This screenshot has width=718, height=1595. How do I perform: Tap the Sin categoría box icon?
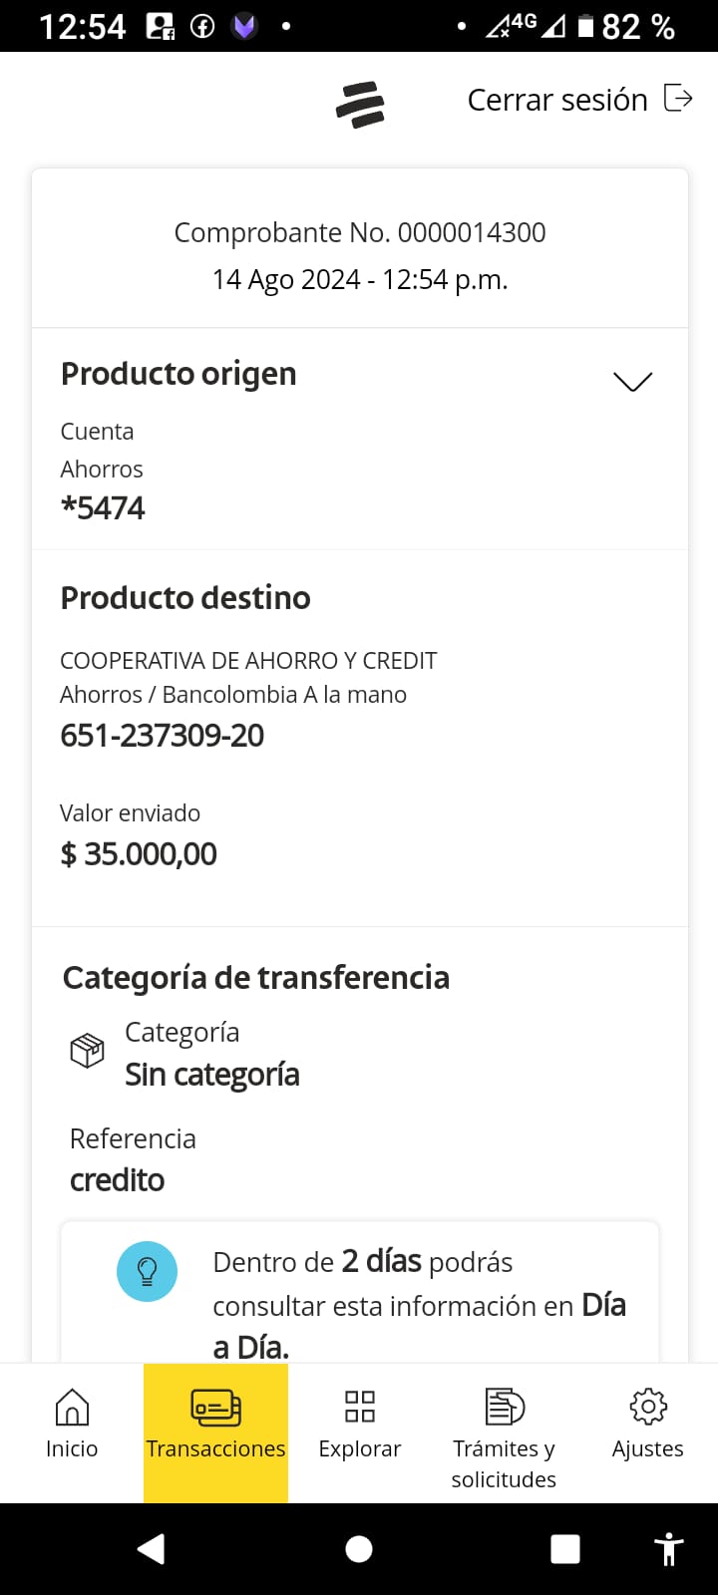[87, 1051]
